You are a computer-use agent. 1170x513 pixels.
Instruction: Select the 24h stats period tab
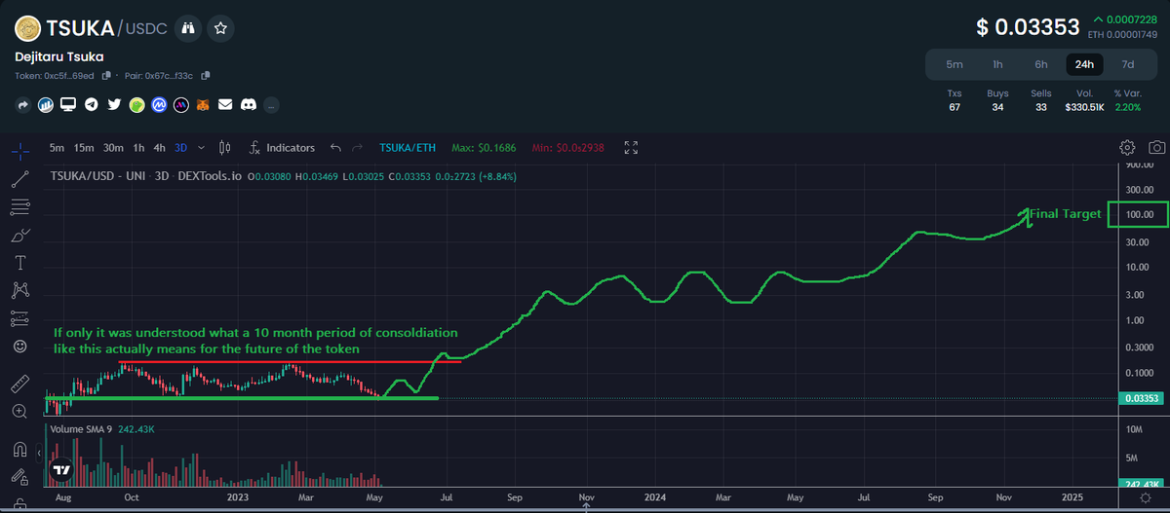pos(1084,64)
